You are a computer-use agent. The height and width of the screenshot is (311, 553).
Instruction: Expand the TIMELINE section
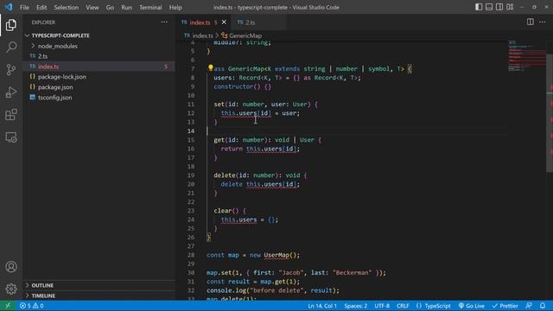click(99, 295)
